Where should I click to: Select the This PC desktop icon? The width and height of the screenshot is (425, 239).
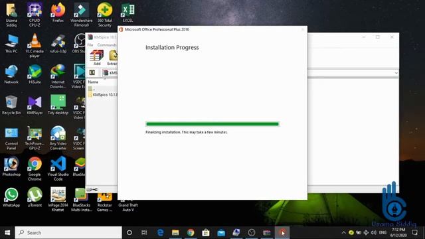click(x=11, y=43)
